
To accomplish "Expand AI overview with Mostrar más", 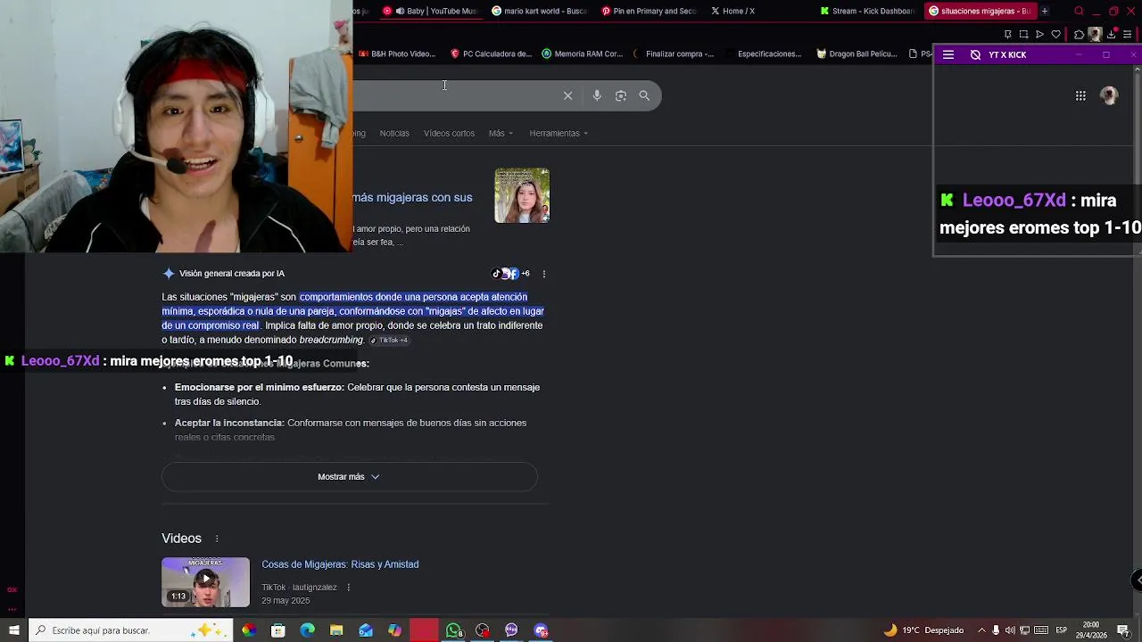I will [x=349, y=477].
